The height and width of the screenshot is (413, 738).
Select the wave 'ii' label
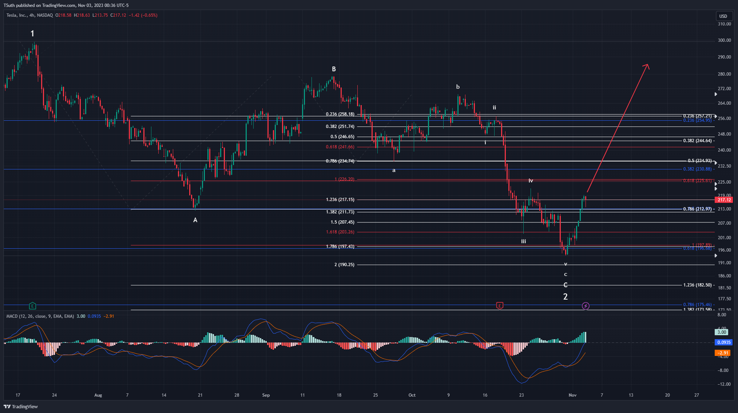click(x=494, y=108)
